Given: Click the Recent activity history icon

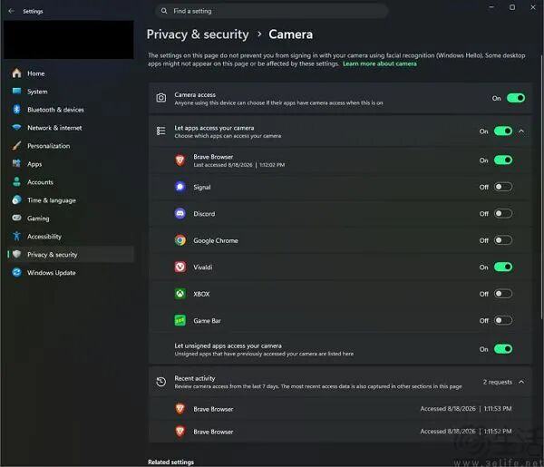Looking at the screenshot, I should click(161, 382).
